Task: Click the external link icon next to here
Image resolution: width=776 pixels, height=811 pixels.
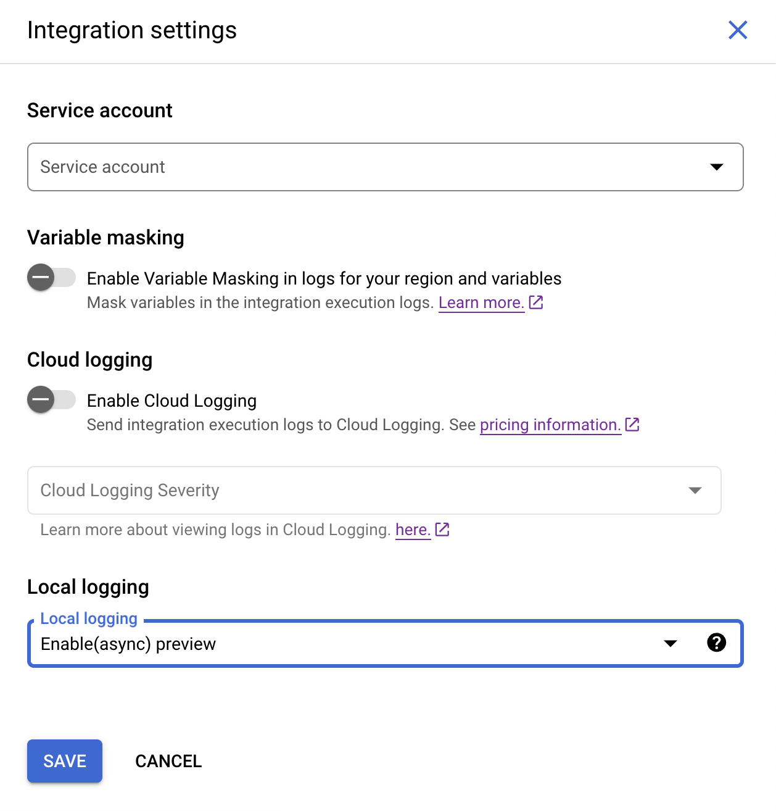Action: coord(442,529)
